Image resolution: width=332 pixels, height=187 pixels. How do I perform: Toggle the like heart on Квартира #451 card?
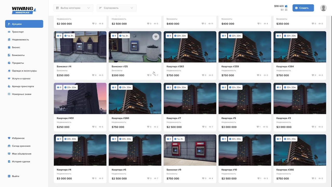[x=93, y=127]
